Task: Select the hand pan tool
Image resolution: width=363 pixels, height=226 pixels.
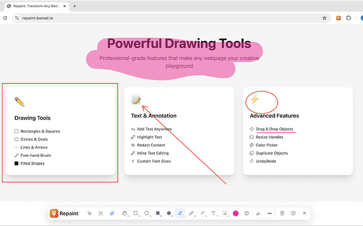Action: pyautogui.click(x=125, y=213)
